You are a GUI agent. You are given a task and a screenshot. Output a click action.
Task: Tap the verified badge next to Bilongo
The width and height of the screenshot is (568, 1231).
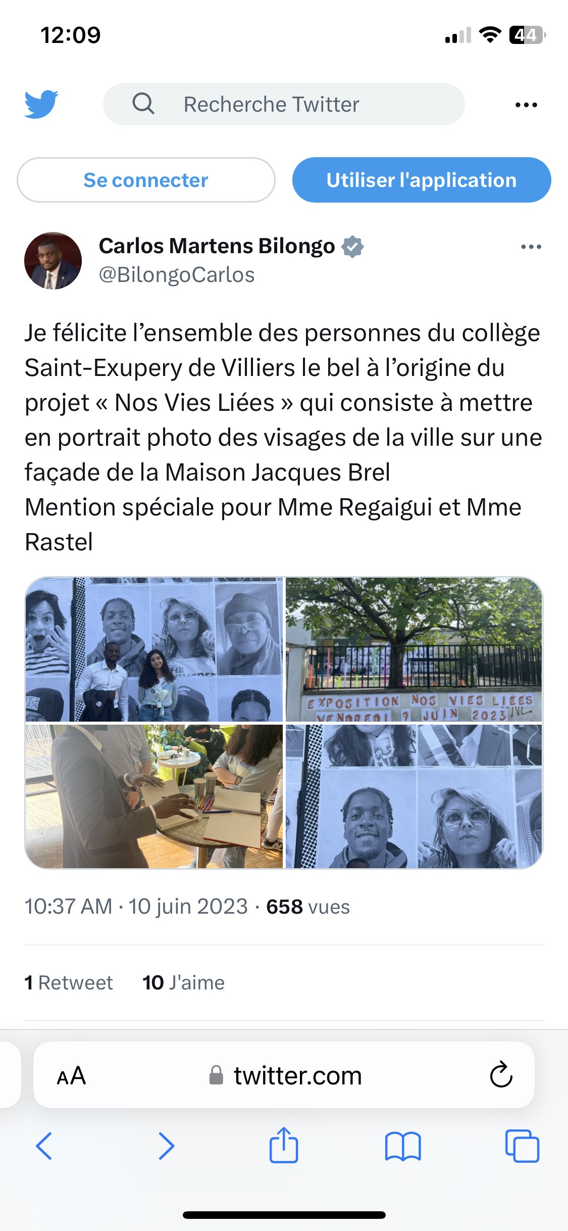coord(352,247)
